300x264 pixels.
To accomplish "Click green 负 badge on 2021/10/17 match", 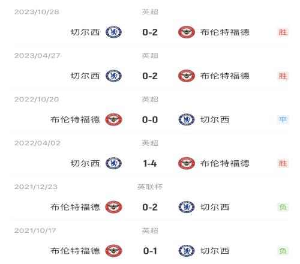I will click(283, 251).
